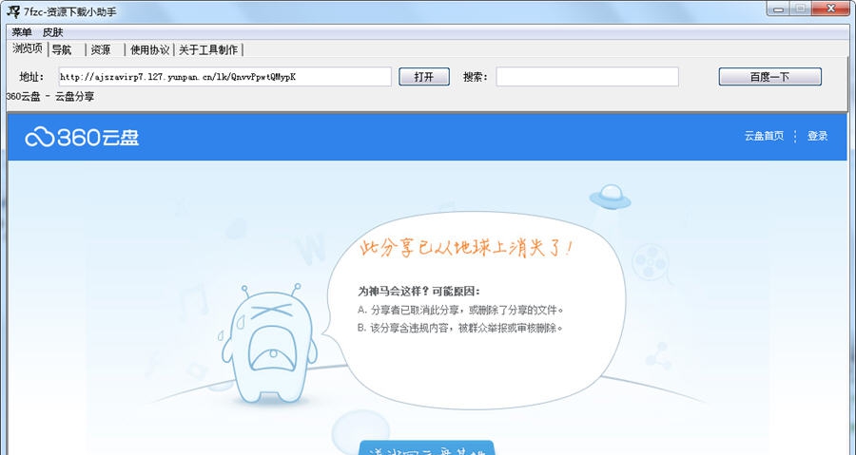The width and height of the screenshot is (856, 455).
Task: Click the 打开 button
Action: (x=424, y=77)
